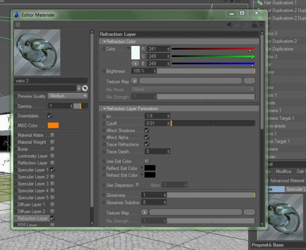Click the orange MtlID Color swatch
The image size is (306, 250).
53,125
